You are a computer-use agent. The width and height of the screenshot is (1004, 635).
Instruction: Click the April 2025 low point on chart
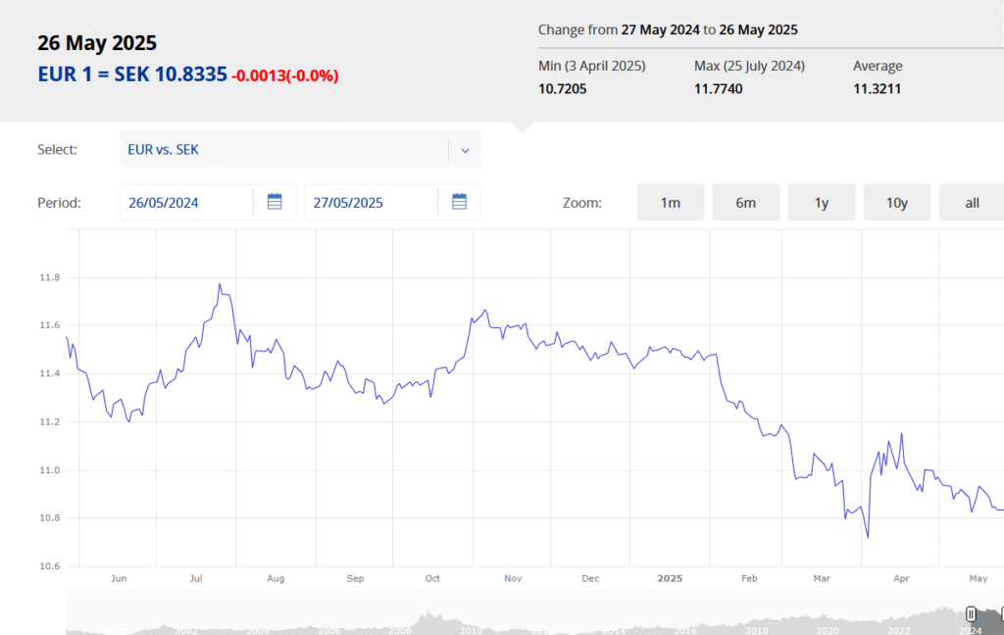coord(869,537)
